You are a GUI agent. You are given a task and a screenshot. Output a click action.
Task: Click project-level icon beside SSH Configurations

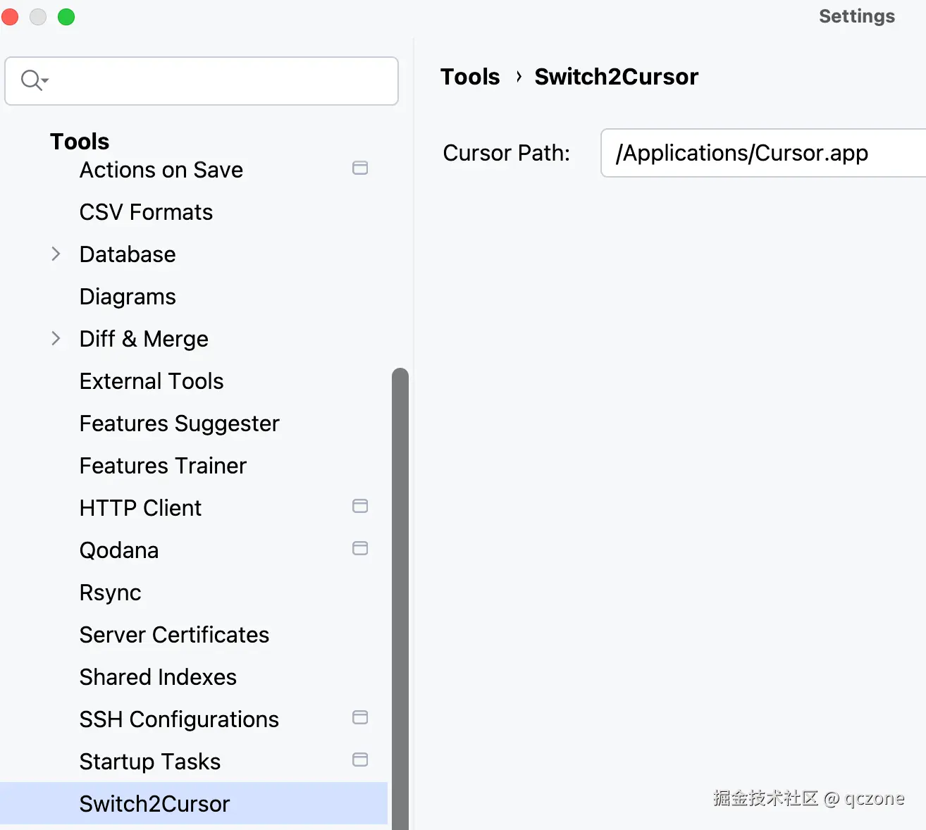click(x=360, y=718)
